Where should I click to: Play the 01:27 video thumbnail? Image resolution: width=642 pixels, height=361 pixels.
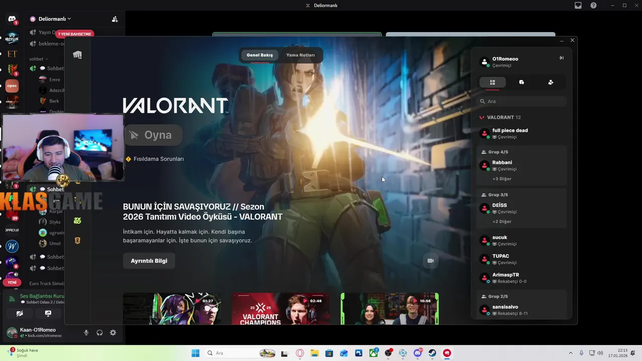coord(172,308)
